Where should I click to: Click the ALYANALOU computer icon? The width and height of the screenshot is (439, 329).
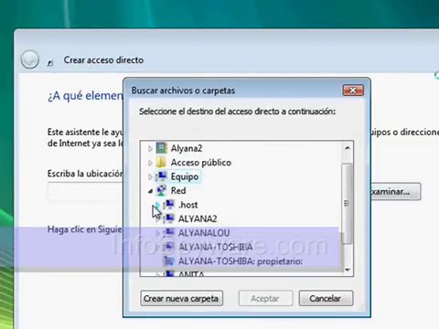pyautogui.click(x=168, y=233)
